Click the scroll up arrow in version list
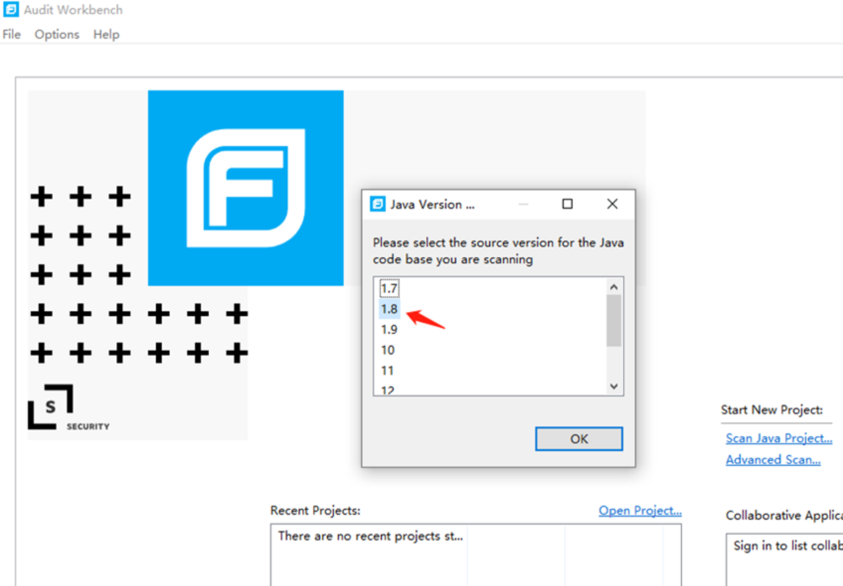843x586 pixels. [614, 287]
